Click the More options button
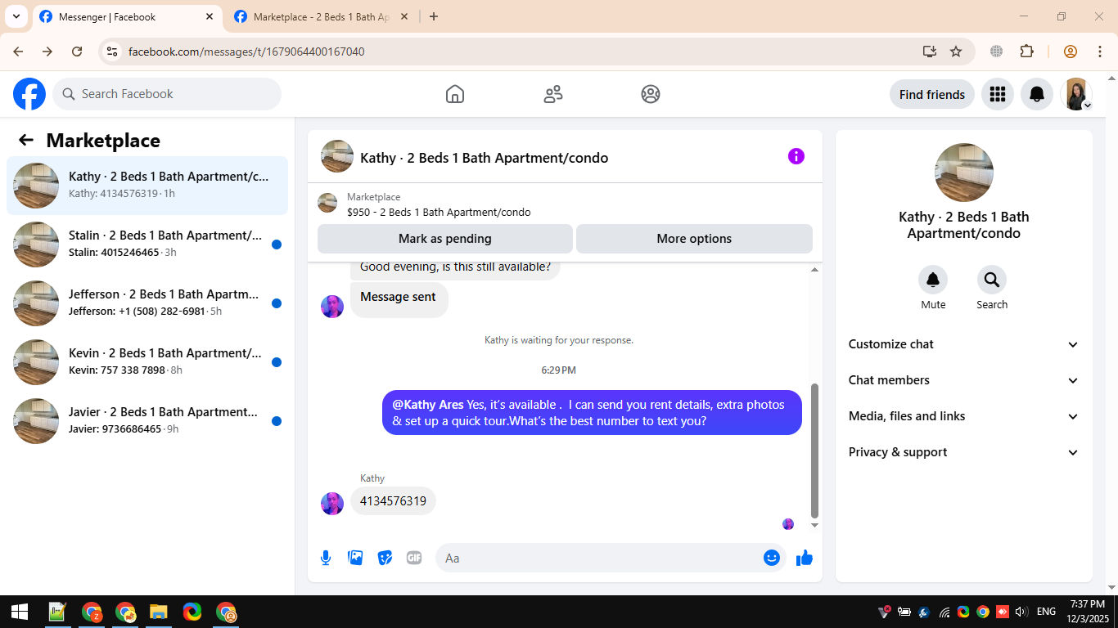Viewport: 1118px width, 628px height. (694, 239)
